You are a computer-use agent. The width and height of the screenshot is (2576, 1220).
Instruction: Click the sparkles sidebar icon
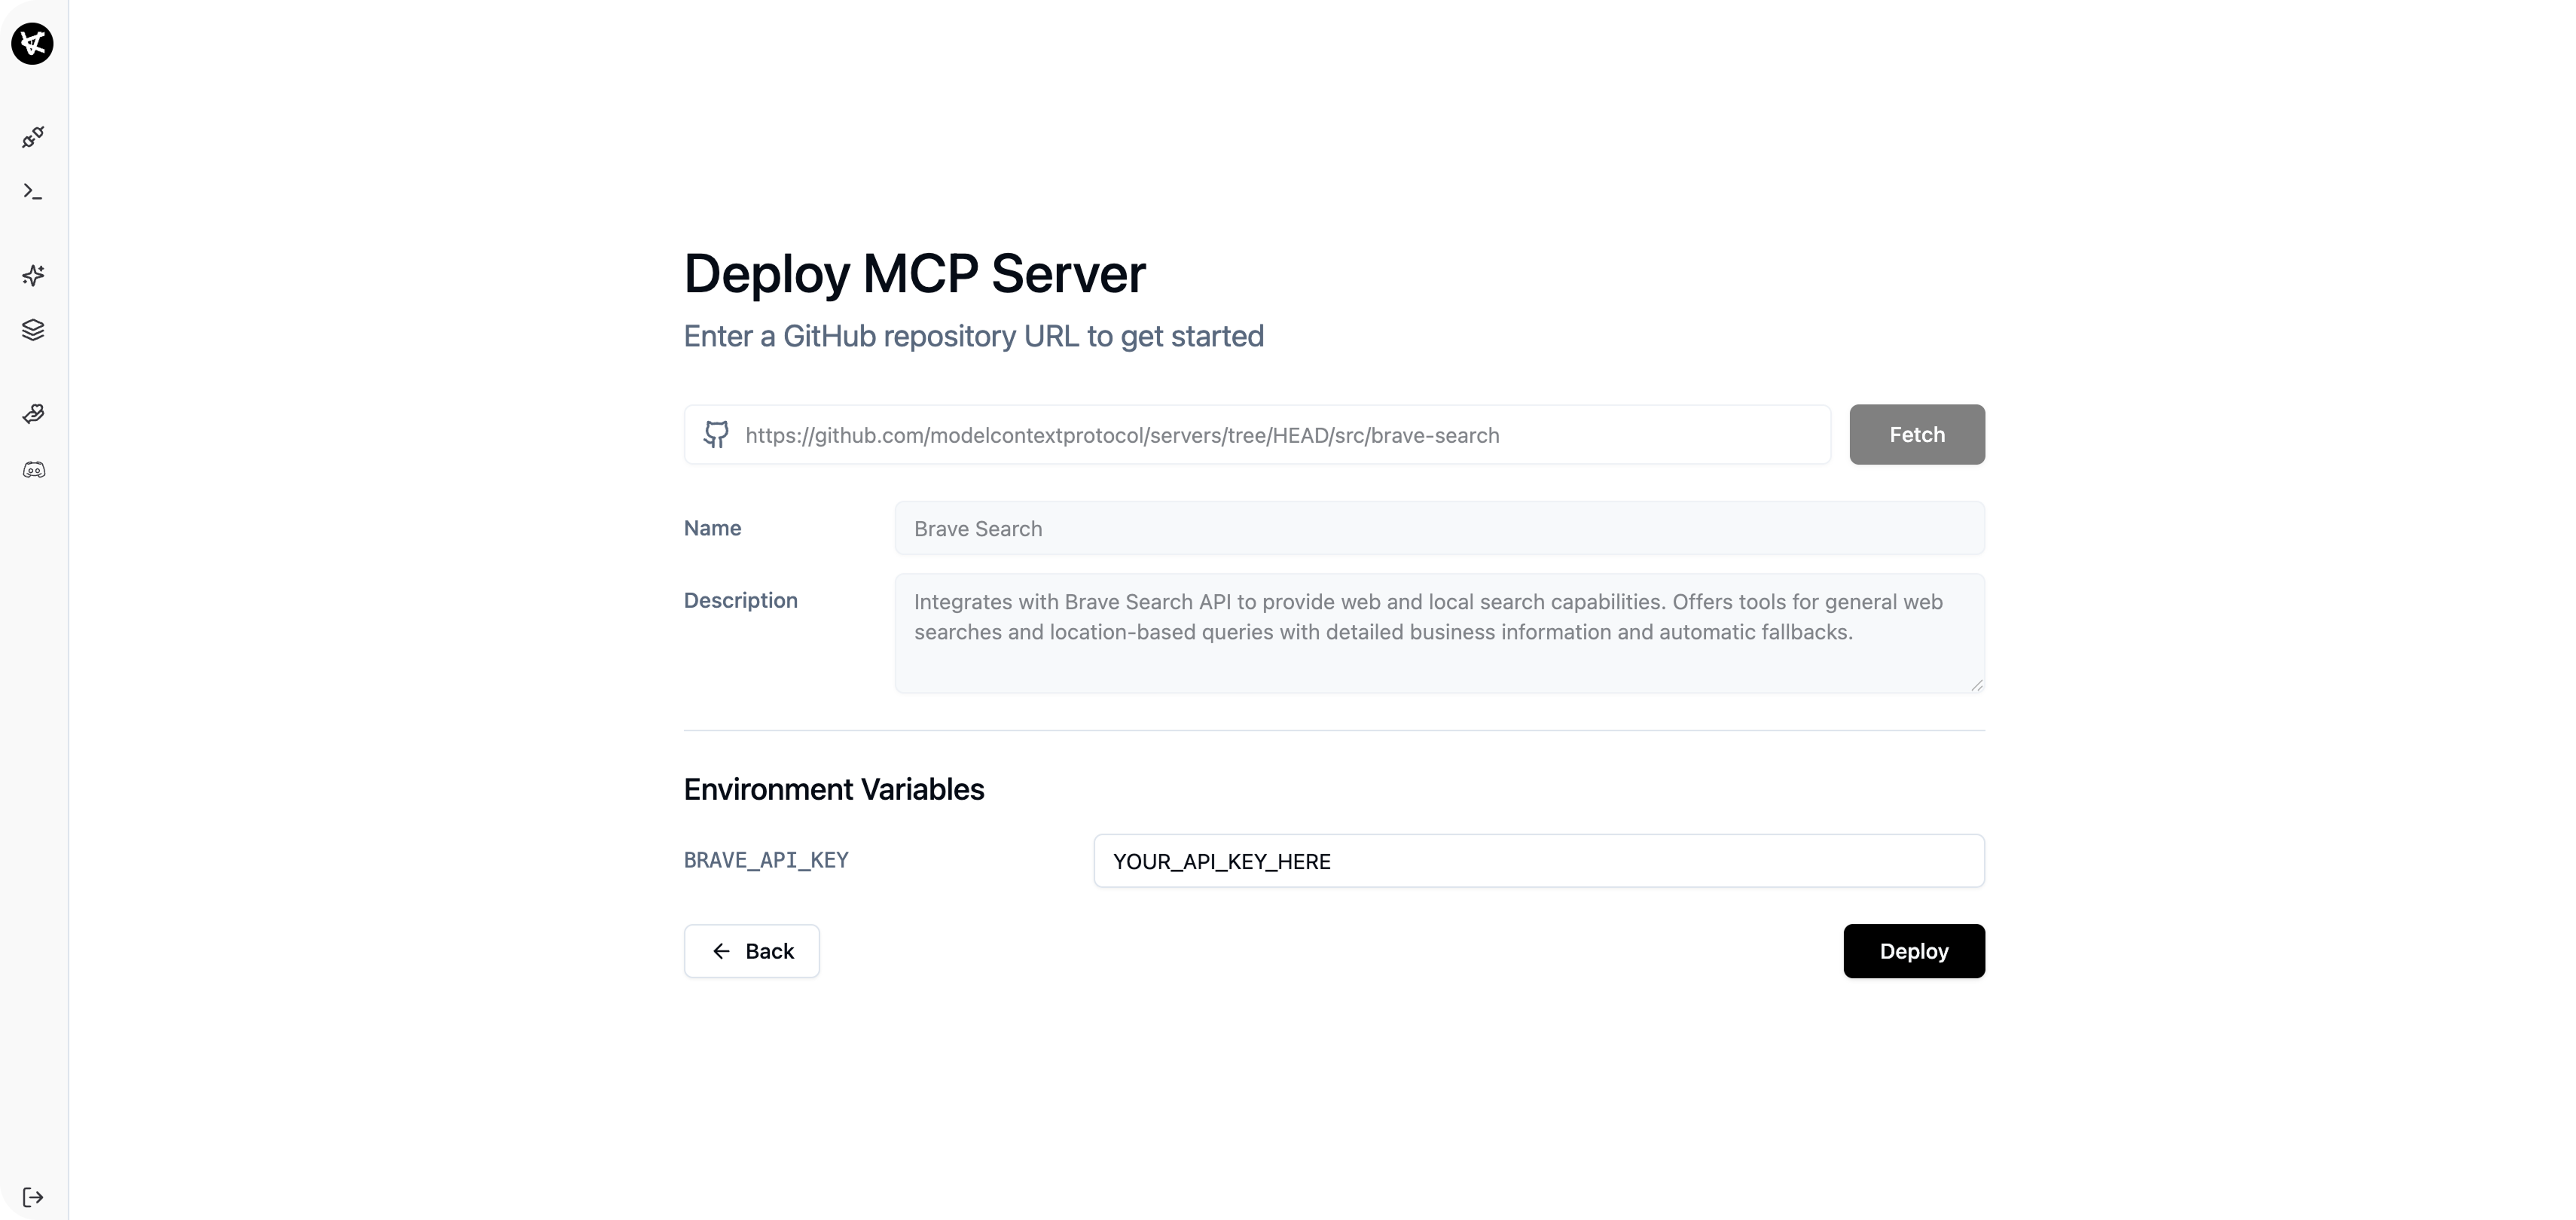33,275
